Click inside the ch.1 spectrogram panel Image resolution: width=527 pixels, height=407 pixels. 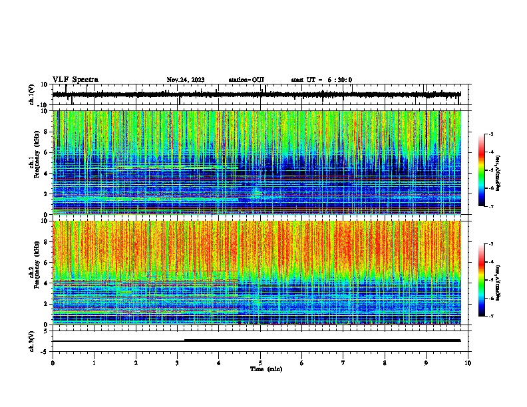(256, 162)
